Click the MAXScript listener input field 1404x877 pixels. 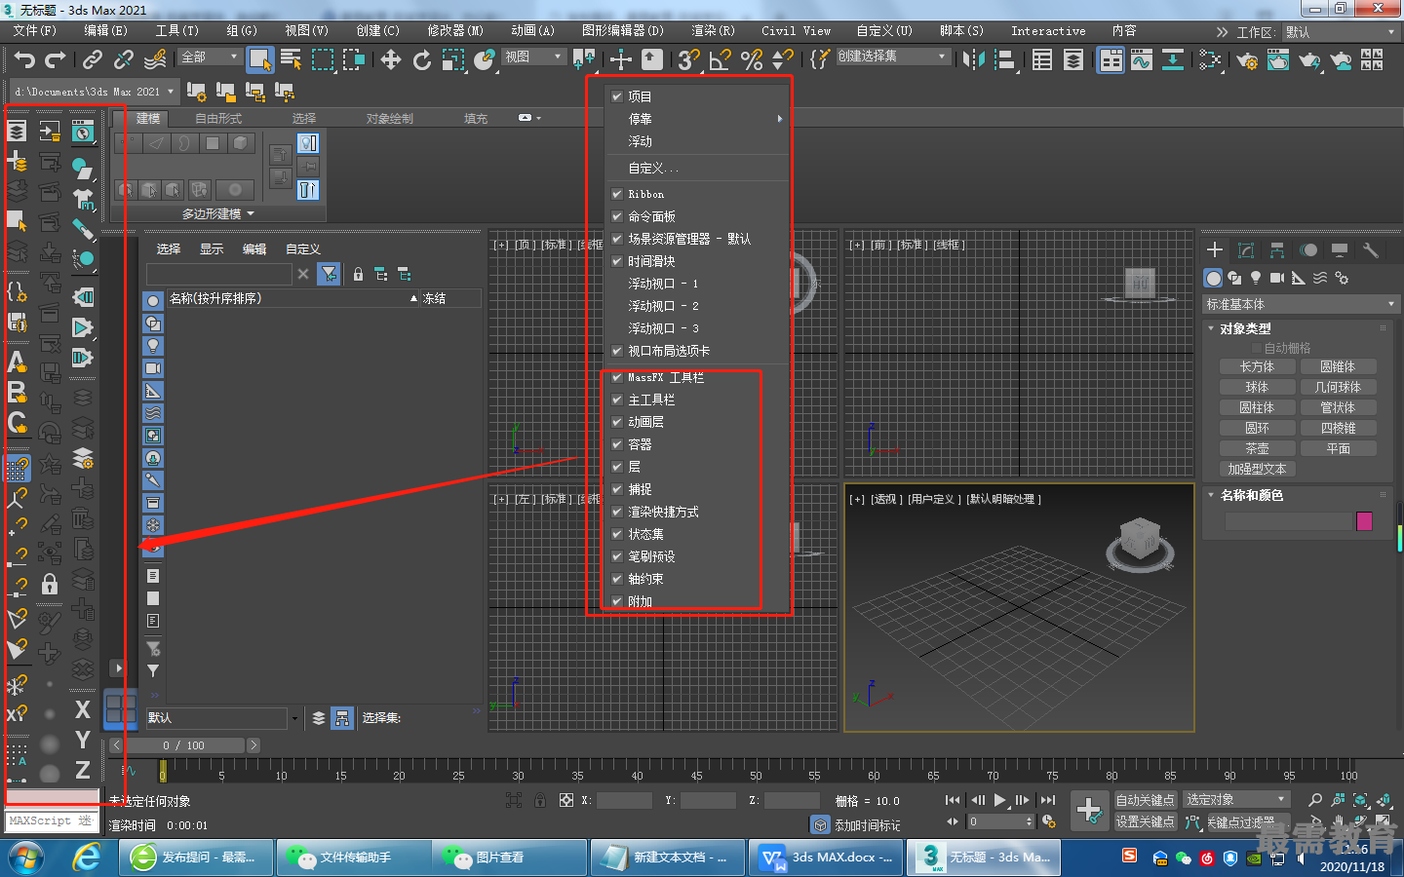point(52,821)
